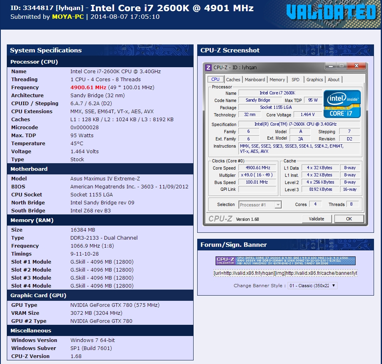Screen dimensions: 382x364
Task: Click the page title Intel Core i7 2600K @ 4901 MHz
Action: (x=172, y=8)
